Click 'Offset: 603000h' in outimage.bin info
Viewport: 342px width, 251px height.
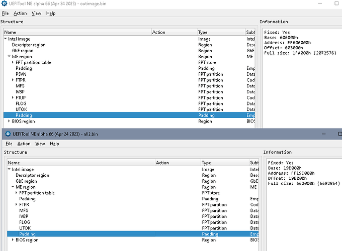point(283,48)
